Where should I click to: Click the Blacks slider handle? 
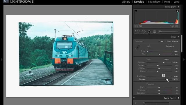(158, 71)
